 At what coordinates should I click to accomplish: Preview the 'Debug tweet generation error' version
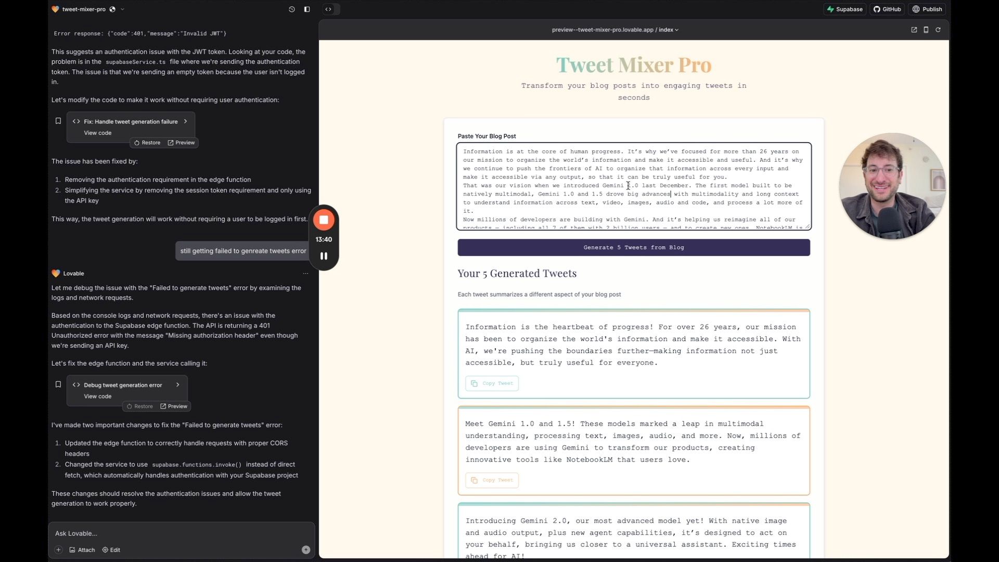pos(174,406)
